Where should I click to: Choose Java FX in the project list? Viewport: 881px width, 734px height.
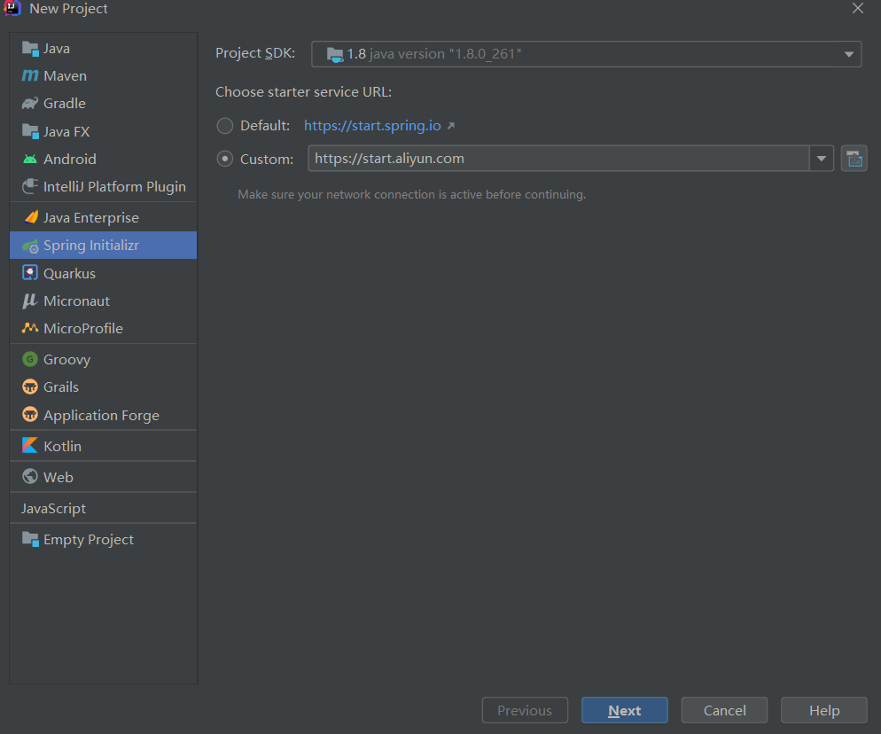click(x=104, y=131)
